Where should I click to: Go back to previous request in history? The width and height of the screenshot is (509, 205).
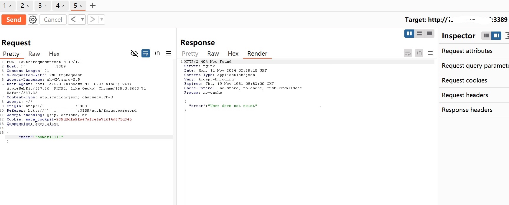[73, 19]
